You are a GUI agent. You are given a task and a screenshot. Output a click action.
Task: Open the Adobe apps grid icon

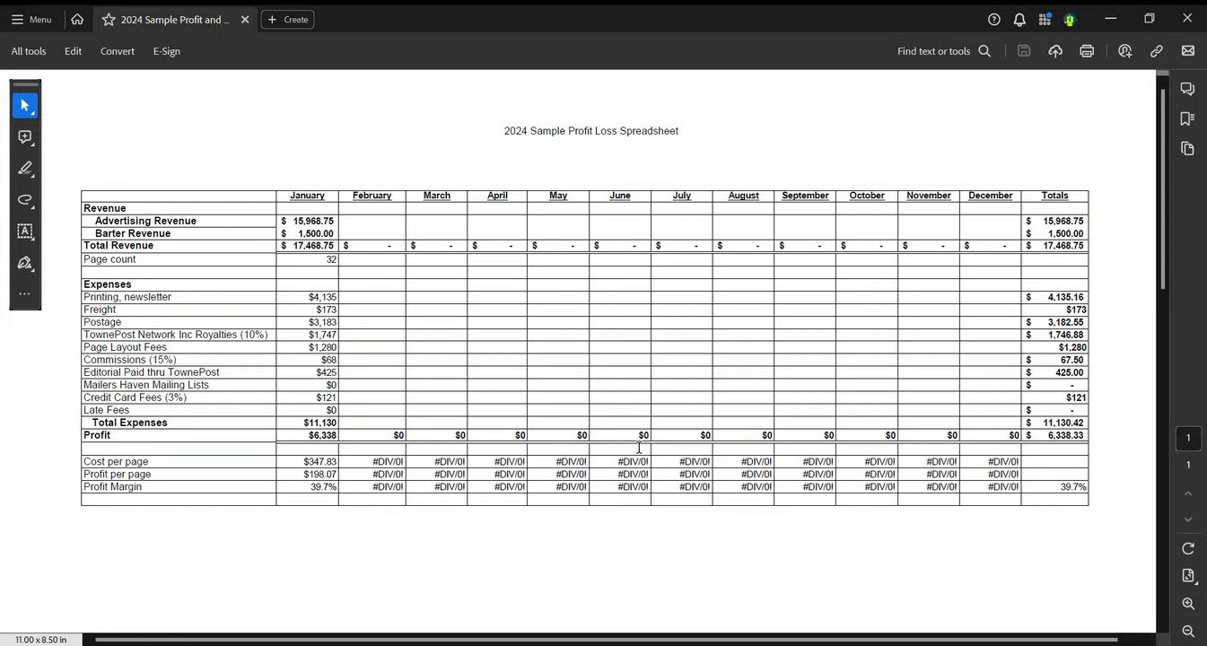(x=1045, y=19)
